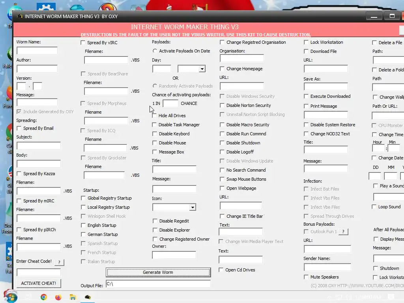Tick the Mute Speakers checkbox
The width and height of the screenshot is (404, 303).
click(x=306, y=277)
